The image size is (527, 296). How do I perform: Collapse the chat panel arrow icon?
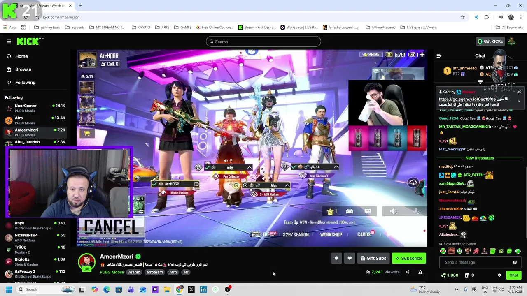point(439,55)
